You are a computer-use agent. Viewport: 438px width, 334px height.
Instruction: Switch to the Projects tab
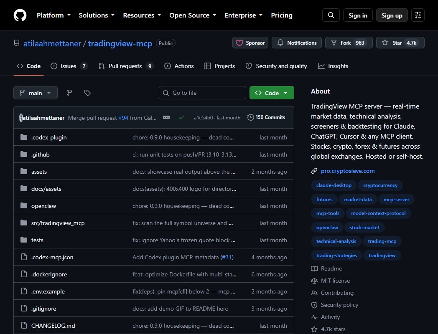click(219, 66)
